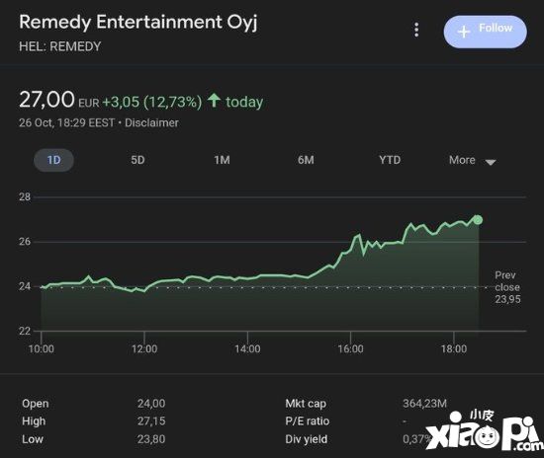The width and height of the screenshot is (544, 458).
Task: Click the Open value 24,00
Action: (x=151, y=404)
